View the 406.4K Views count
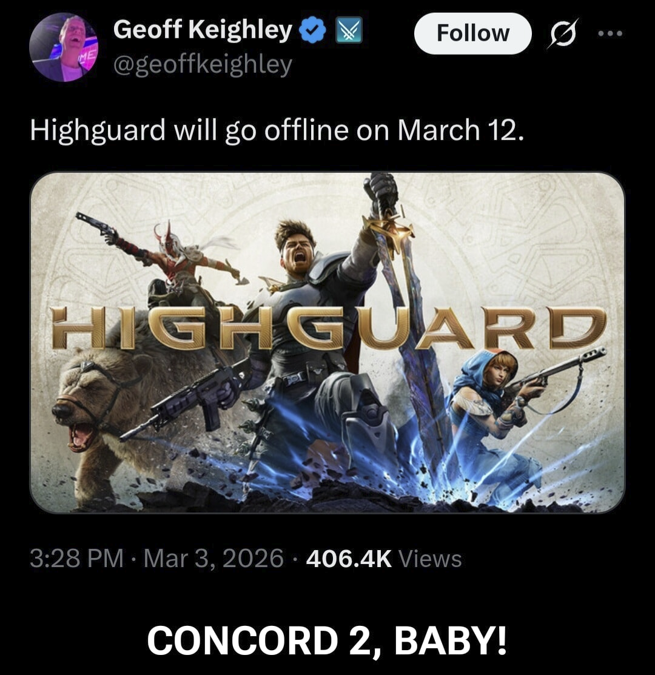This screenshot has width=655, height=675. [384, 559]
